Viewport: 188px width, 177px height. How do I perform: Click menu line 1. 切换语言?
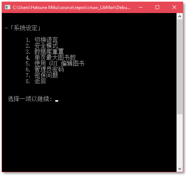tap(42, 40)
